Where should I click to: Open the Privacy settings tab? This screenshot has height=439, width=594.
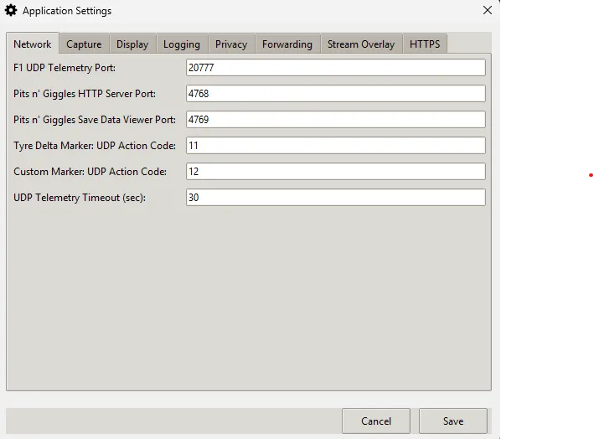coord(231,44)
